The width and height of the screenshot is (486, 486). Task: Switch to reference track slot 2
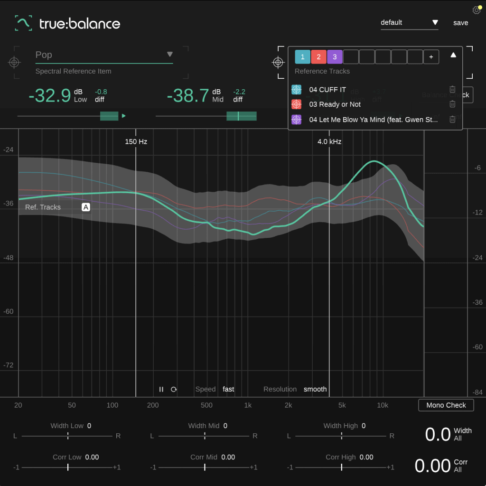[x=318, y=56]
